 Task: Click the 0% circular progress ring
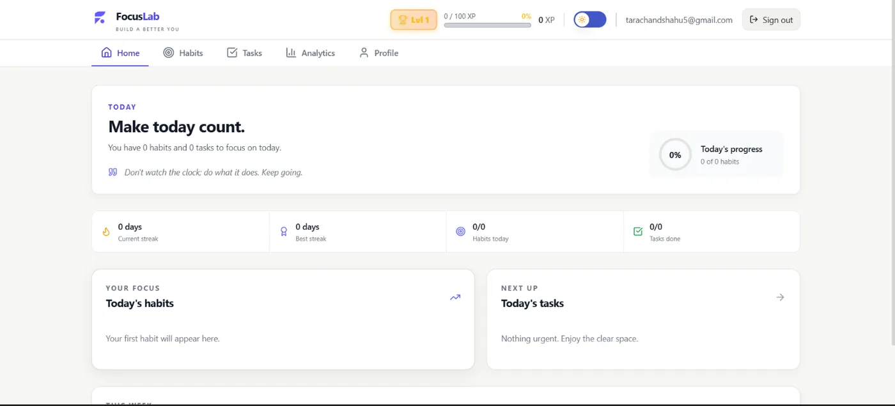675,154
